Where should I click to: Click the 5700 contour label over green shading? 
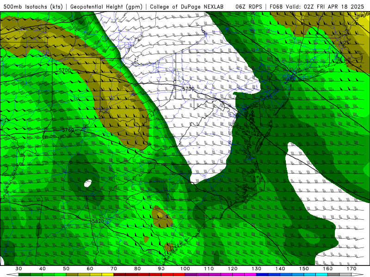pos(65,70)
